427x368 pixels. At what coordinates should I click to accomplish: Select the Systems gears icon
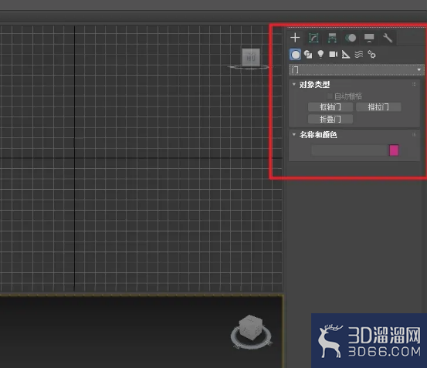371,55
